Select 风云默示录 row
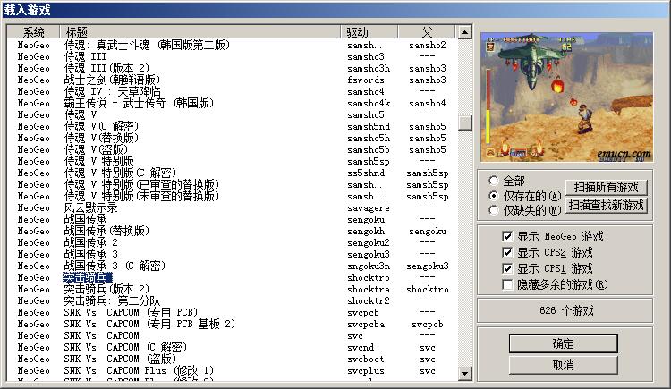The image size is (671, 389). click(232, 207)
